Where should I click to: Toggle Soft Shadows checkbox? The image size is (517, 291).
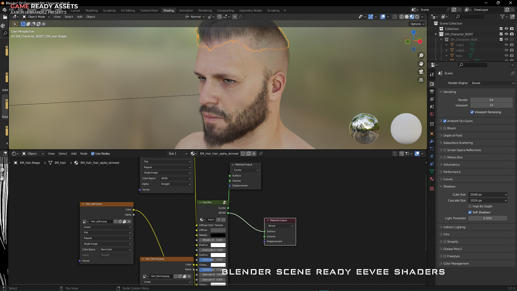tap(470, 212)
